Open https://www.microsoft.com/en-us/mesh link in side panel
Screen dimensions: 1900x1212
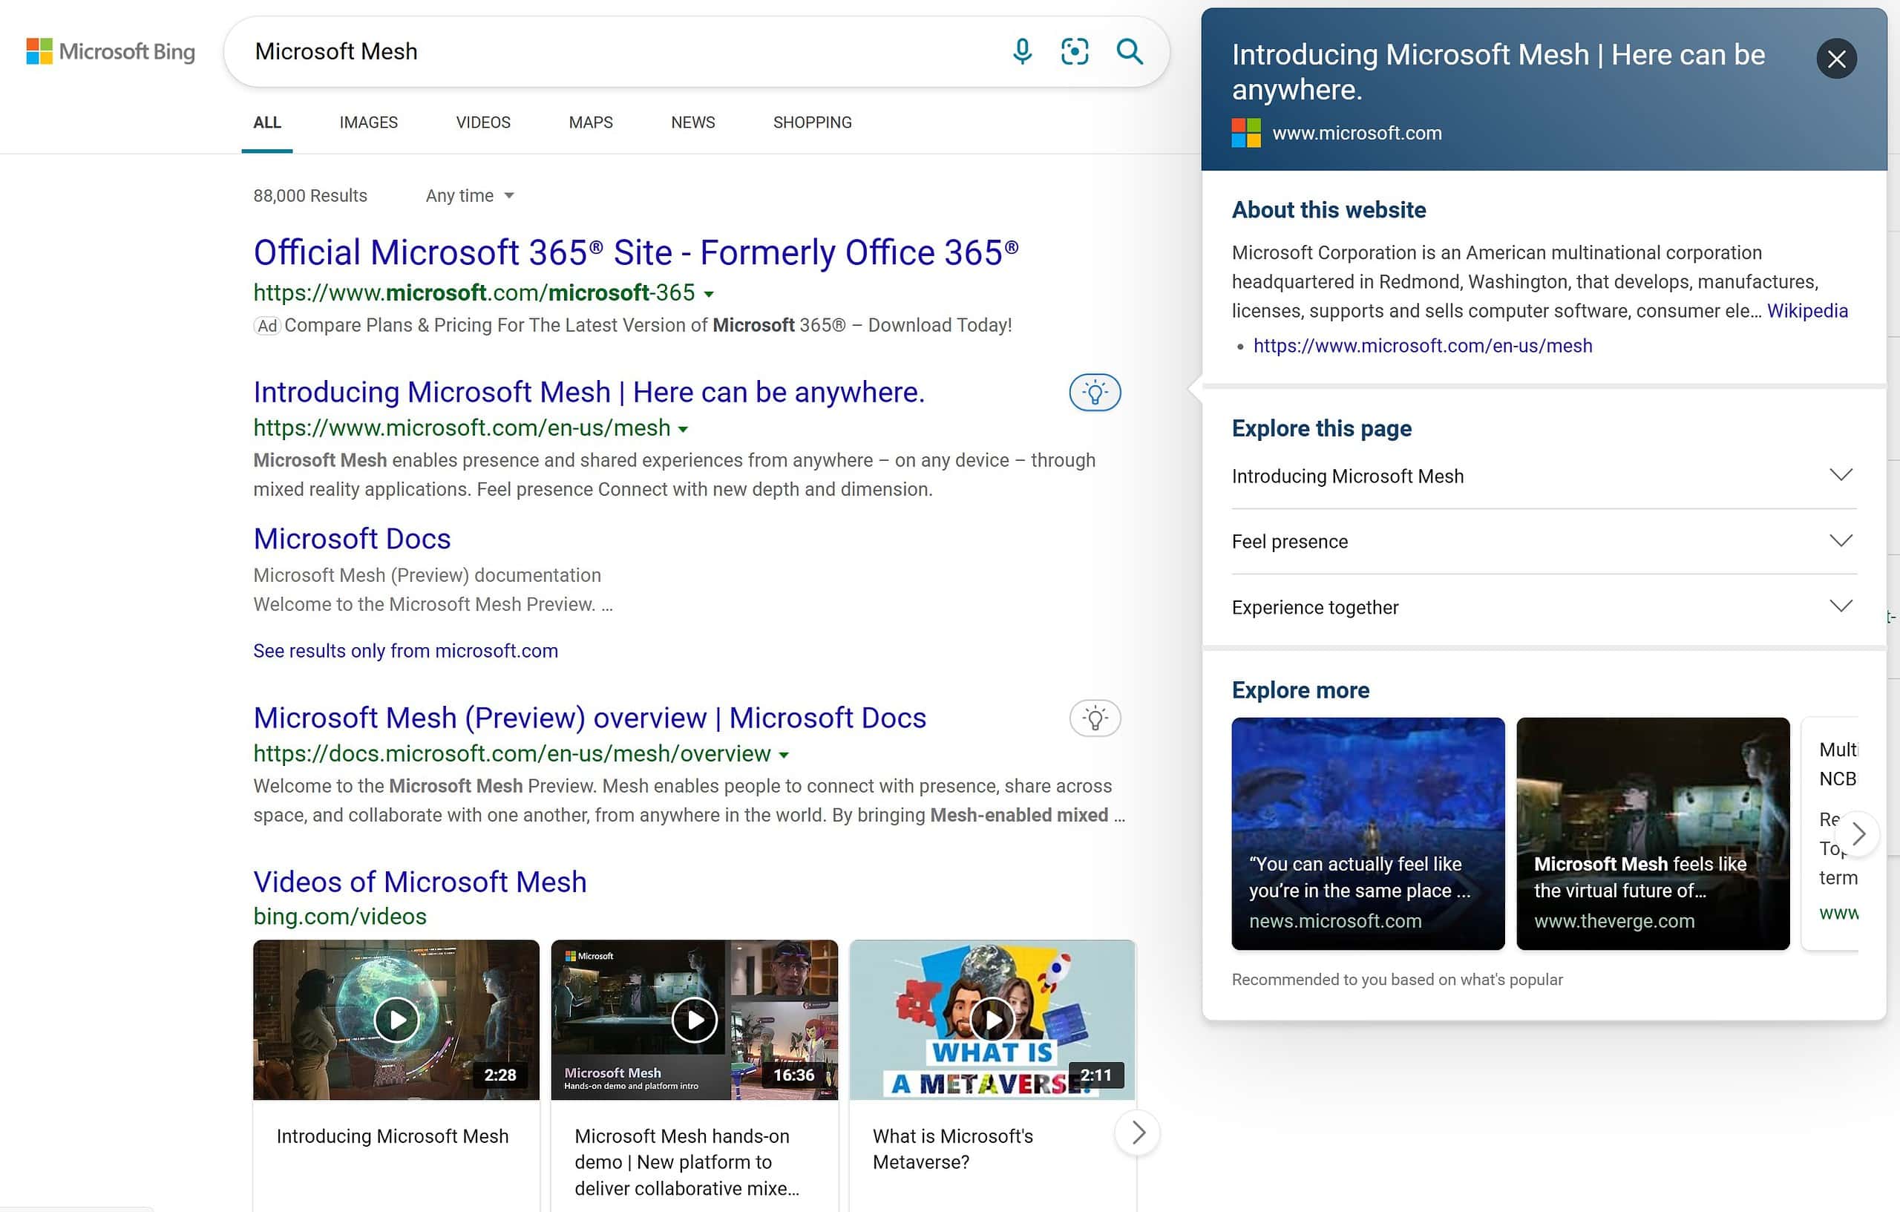coord(1423,346)
